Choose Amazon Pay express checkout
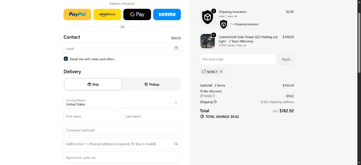This screenshot has height=165, width=361. [x=107, y=14]
